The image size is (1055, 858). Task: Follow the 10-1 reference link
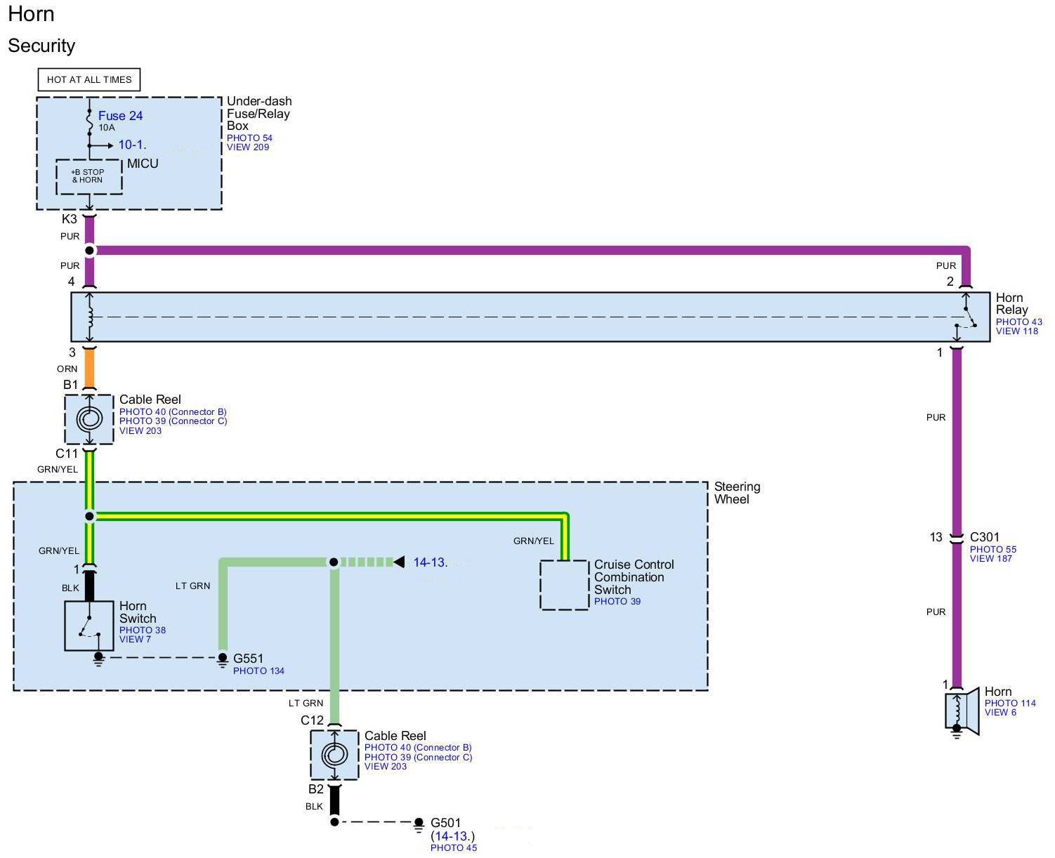(x=131, y=145)
